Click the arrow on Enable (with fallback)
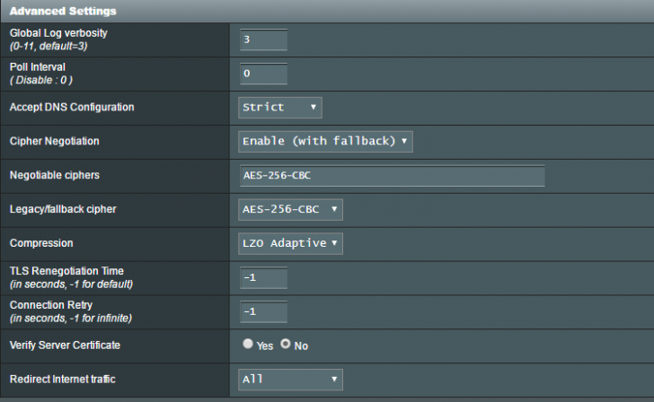This screenshot has height=402, width=654. click(x=404, y=142)
